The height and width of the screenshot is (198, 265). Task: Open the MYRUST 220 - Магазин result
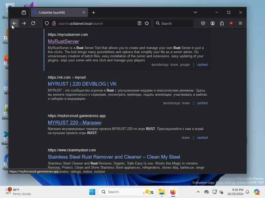click(75, 122)
